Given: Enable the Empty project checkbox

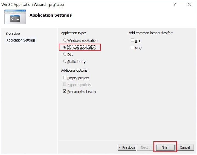Looking at the screenshot, I should 65,78.
